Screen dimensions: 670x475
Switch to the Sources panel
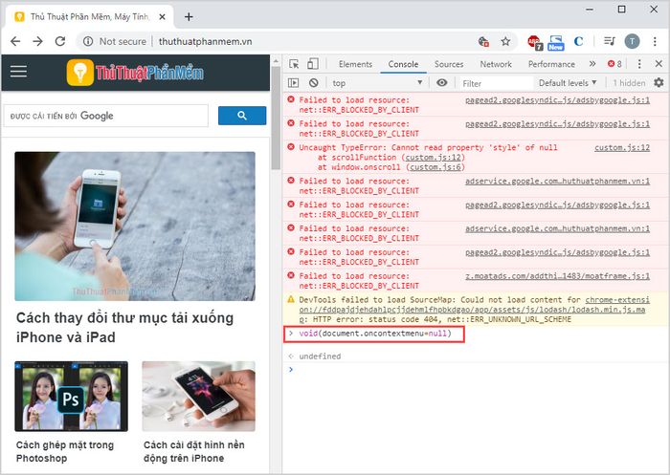tap(449, 64)
